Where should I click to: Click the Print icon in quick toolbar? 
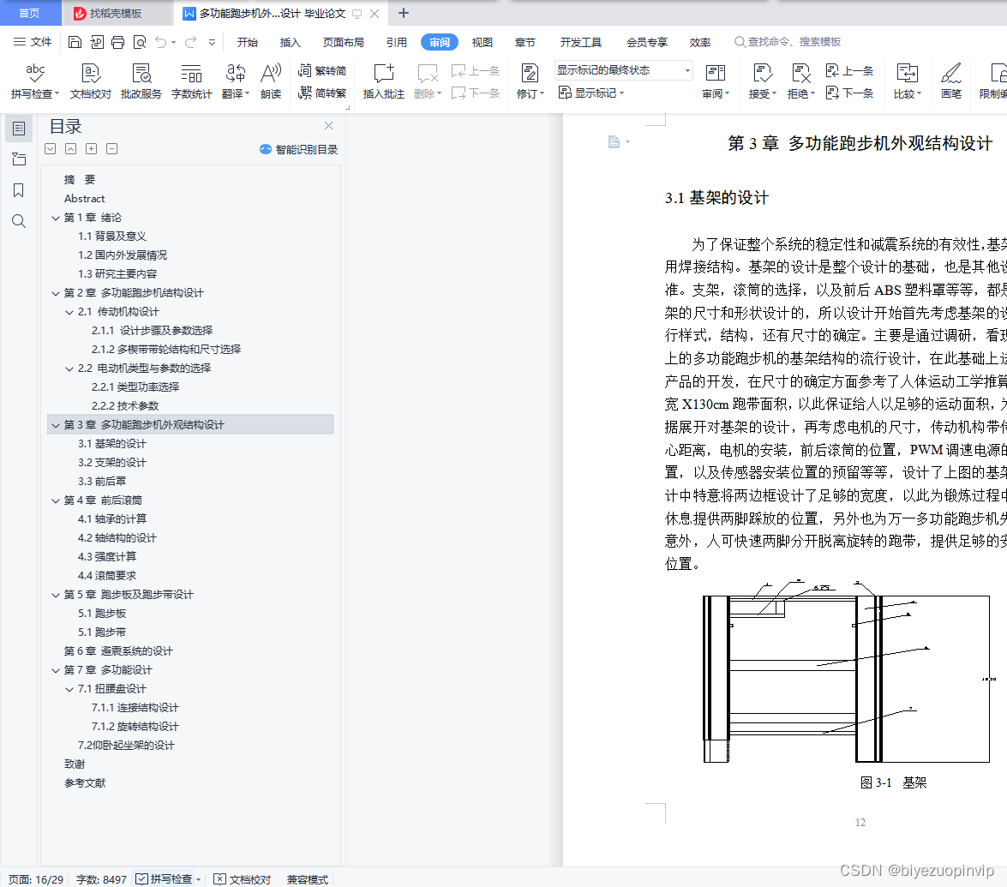pos(118,42)
